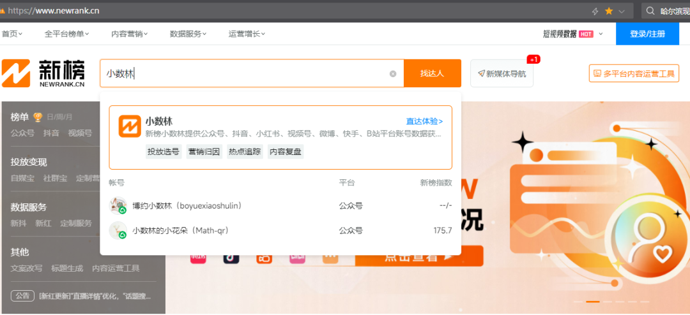Open 内容运营工具 link in sidebar

pyautogui.click(x=116, y=268)
